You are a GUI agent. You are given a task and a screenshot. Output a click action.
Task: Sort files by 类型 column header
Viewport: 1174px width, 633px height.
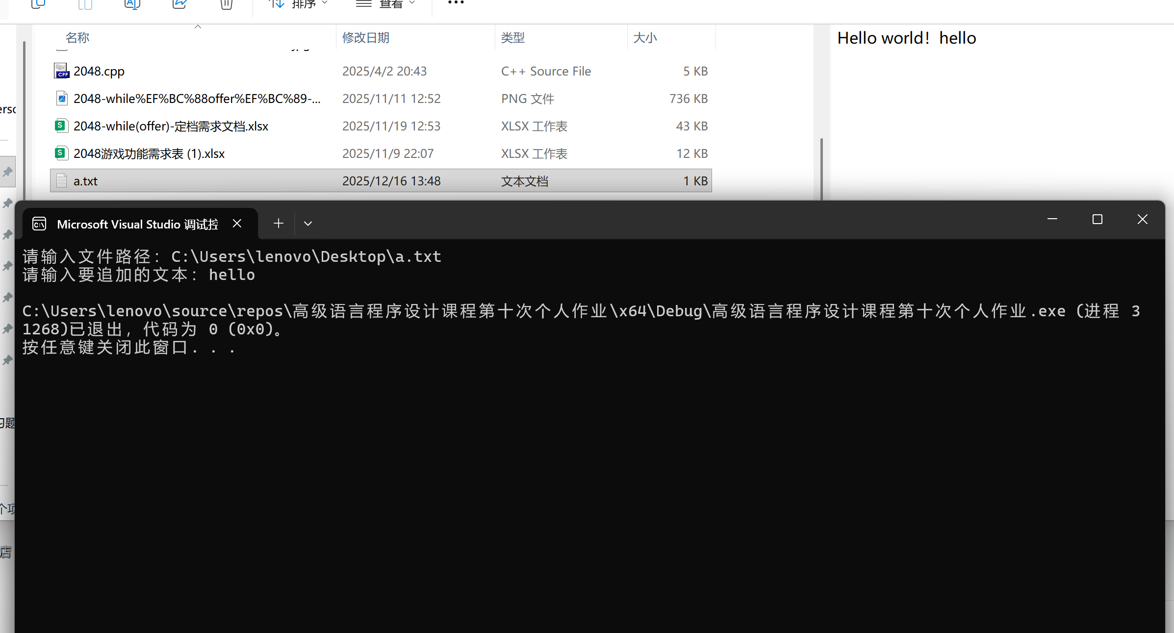tap(512, 38)
